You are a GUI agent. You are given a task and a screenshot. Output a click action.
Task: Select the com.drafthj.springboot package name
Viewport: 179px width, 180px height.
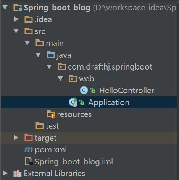pos(110,67)
